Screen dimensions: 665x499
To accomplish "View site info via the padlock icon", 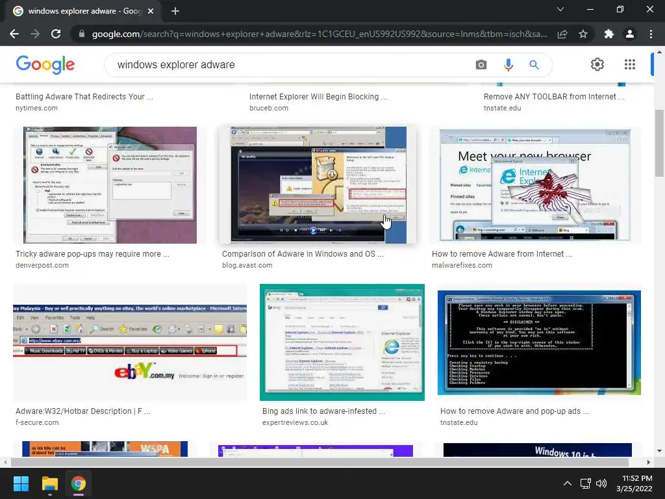I will tap(82, 34).
